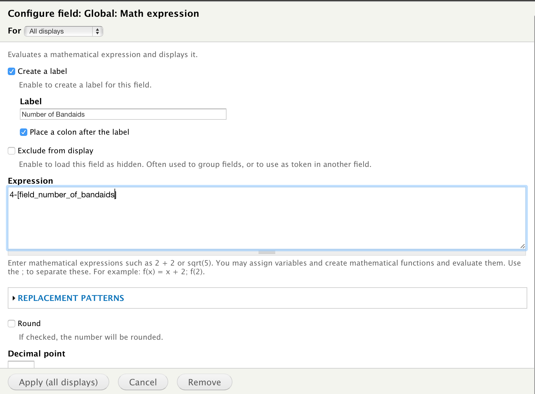
Task: Check the "Round" option
Action: tap(11, 323)
